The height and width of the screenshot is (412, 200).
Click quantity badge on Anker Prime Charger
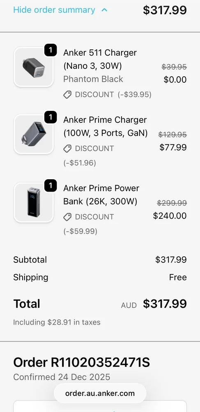click(x=51, y=117)
